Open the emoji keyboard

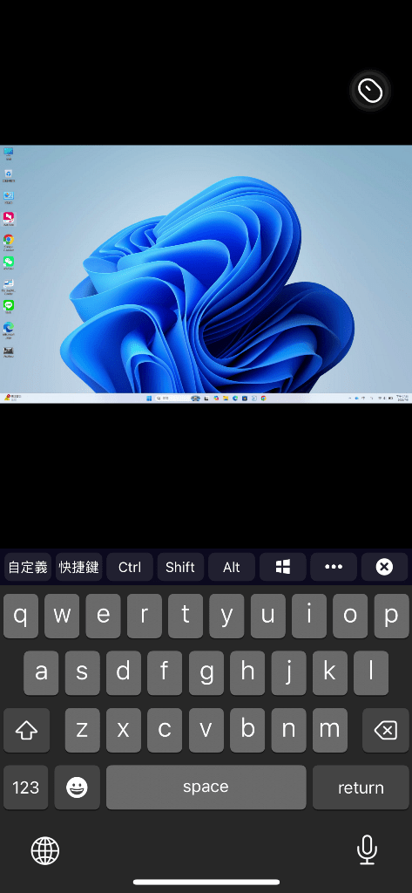click(x=78, y=787)
